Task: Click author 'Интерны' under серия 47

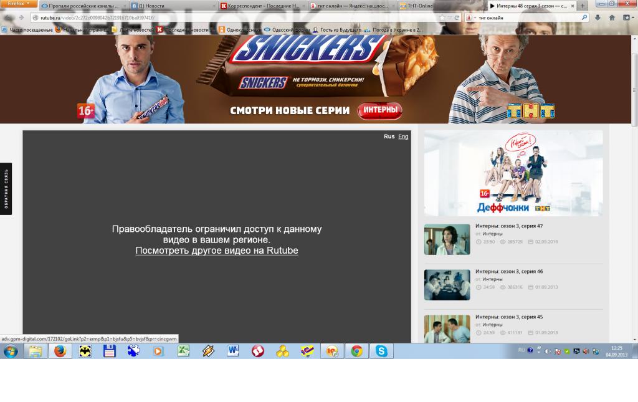Action: click(492, 234)
